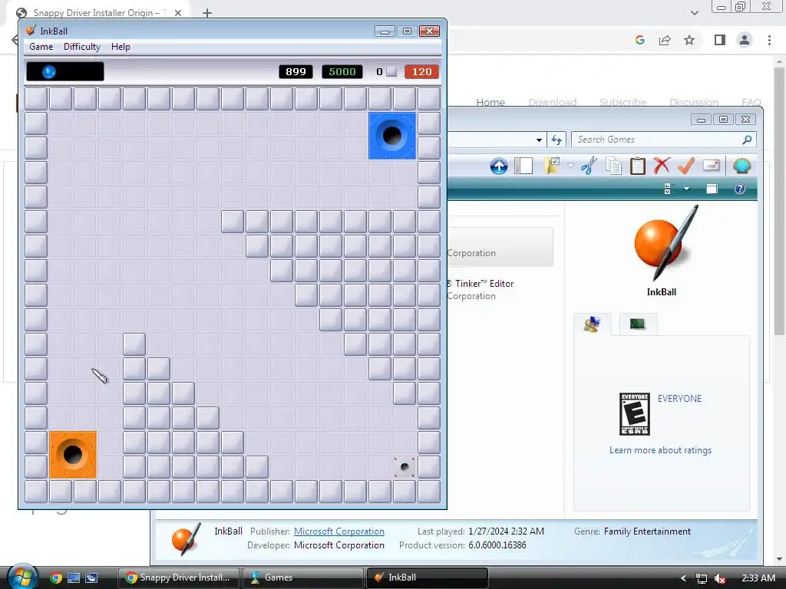Viewport: 786px width, 589px height.
Task: Open the Game menu in InkBall
Action: 41,47
